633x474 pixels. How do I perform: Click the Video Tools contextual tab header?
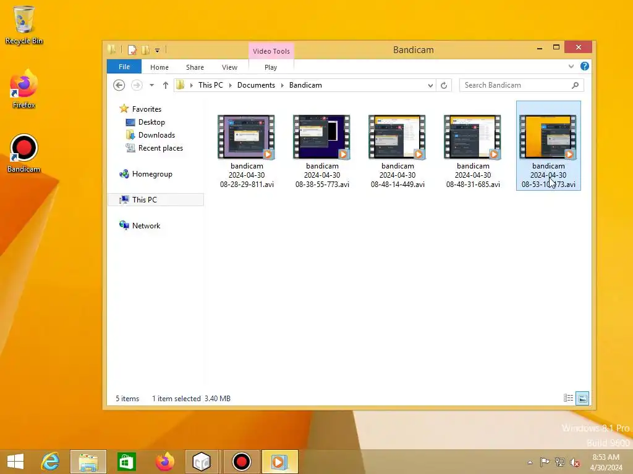coord(271,51)
